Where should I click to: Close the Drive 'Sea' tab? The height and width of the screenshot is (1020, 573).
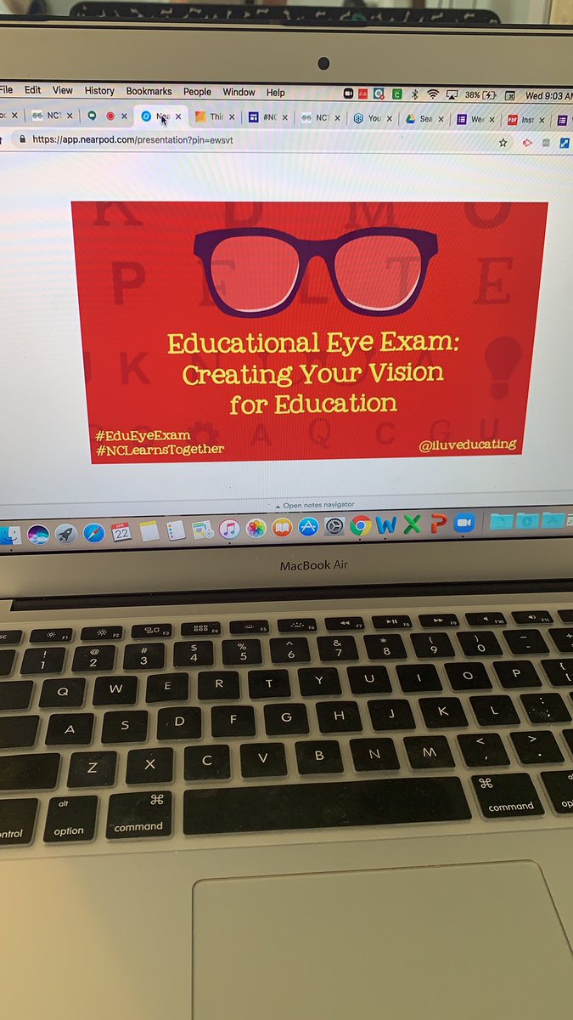coord(441,119)
